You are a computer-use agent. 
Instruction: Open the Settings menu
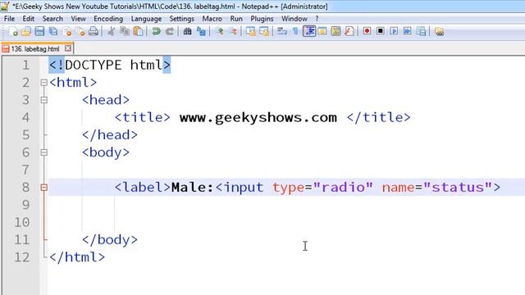(182, 19)
